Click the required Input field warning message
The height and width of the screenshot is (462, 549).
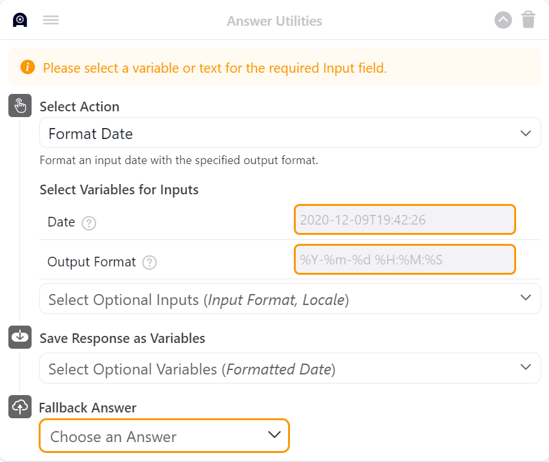coord(215,68)
